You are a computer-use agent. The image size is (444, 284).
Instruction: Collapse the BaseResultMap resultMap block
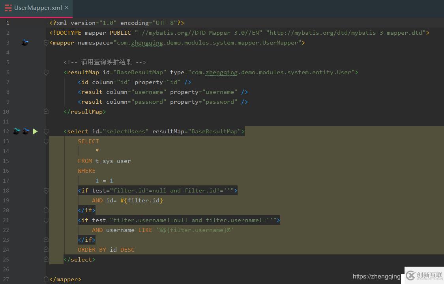46,72
